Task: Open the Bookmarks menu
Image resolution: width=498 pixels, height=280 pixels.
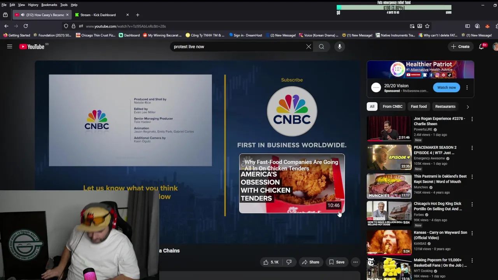Action: click(x=49, y=5)
